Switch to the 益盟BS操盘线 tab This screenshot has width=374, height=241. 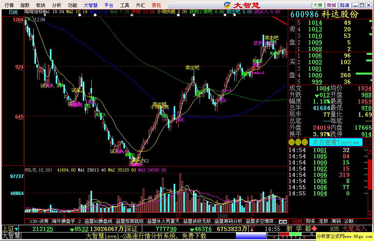(98, 221)
